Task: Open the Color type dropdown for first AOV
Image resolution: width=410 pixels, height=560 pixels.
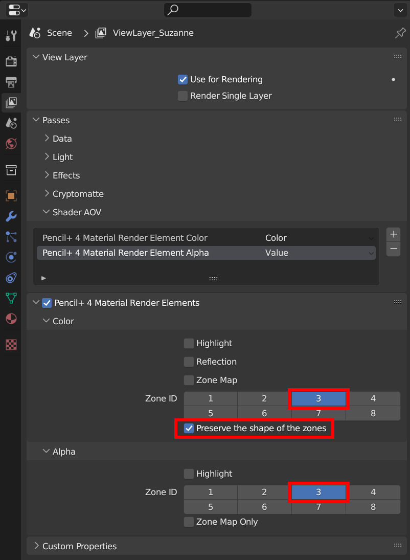Action: tap(320, 238)
